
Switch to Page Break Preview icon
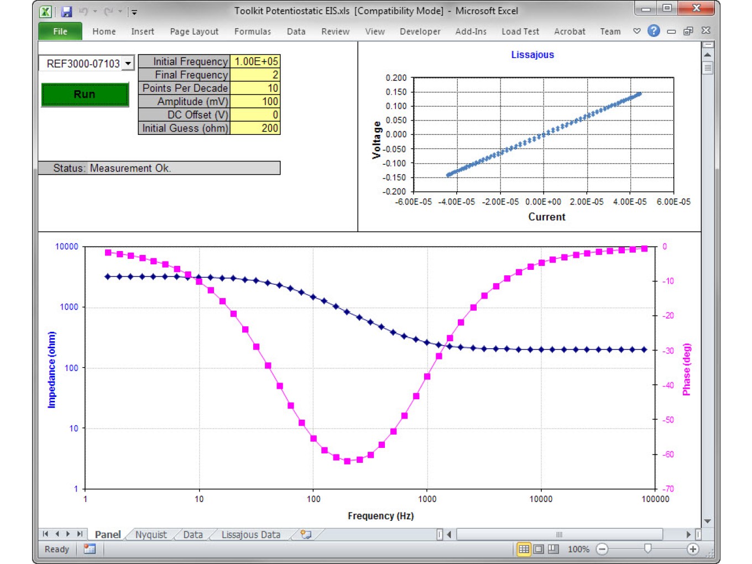click(553, 549)
